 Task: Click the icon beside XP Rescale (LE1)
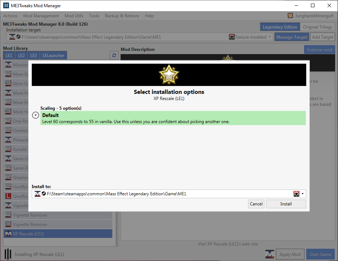point(8,234)
